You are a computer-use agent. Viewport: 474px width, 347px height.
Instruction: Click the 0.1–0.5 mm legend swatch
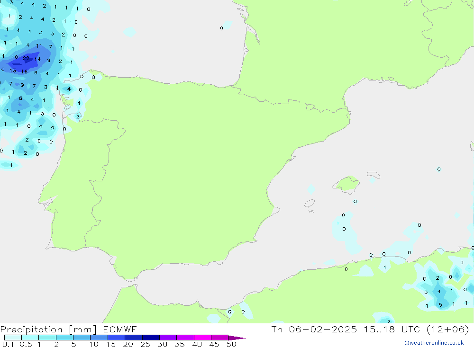point(13,338)
